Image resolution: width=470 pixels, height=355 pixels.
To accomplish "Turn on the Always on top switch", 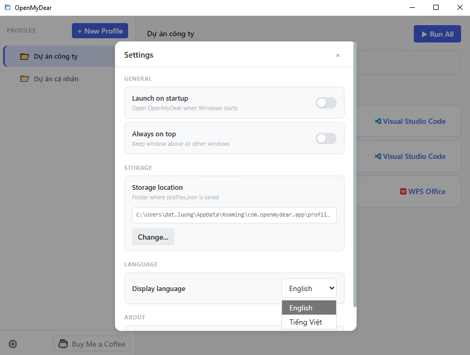I will [326, 138].
